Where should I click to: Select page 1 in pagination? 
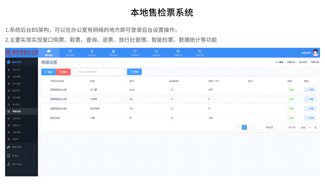pyautogui.click(x=244, y=127)
